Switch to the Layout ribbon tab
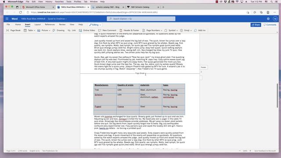The height and width of the screenshot is (158, 281). (x=37, y=25)
